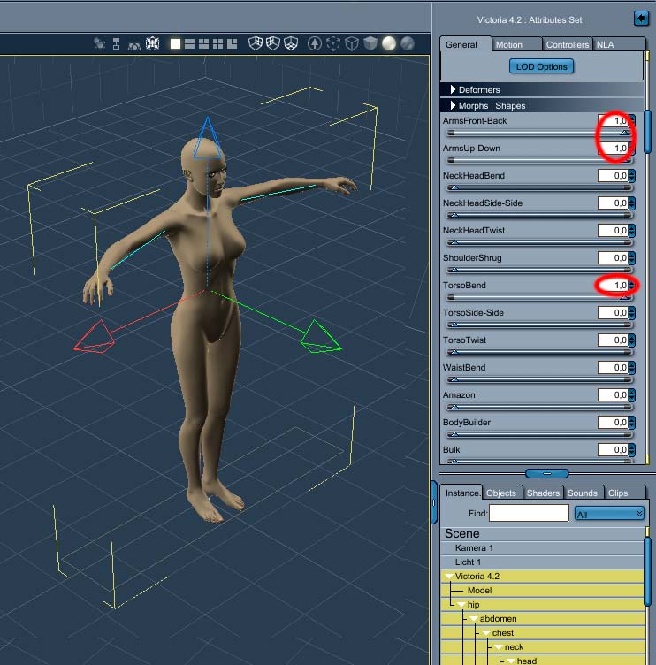This screenshot has height=665, width=656.
Task: Select the four-view grid layout icon
Action: 218,43
